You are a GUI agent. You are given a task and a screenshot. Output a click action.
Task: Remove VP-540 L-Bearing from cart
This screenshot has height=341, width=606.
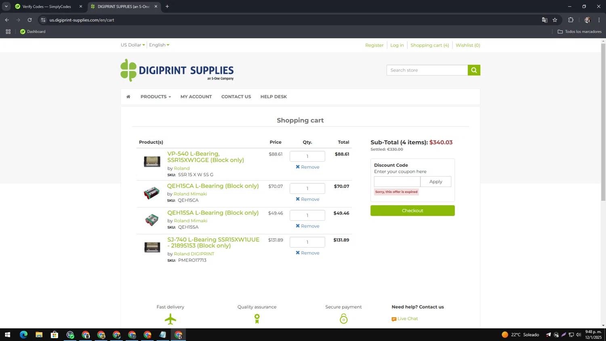pos(307,167)
